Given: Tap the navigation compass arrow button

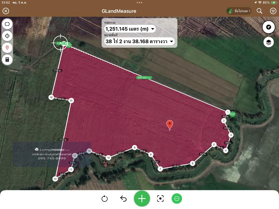Looking at the screenshot, I should pyautogui.click(x=268, y=27).
